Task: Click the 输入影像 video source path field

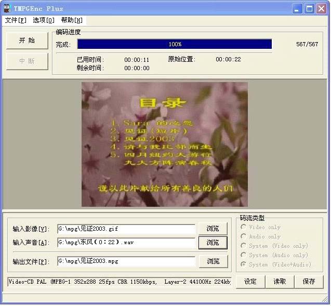Action: pos(126,229)
